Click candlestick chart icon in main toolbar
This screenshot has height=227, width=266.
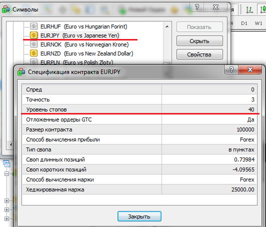click(x=263, y=9)
